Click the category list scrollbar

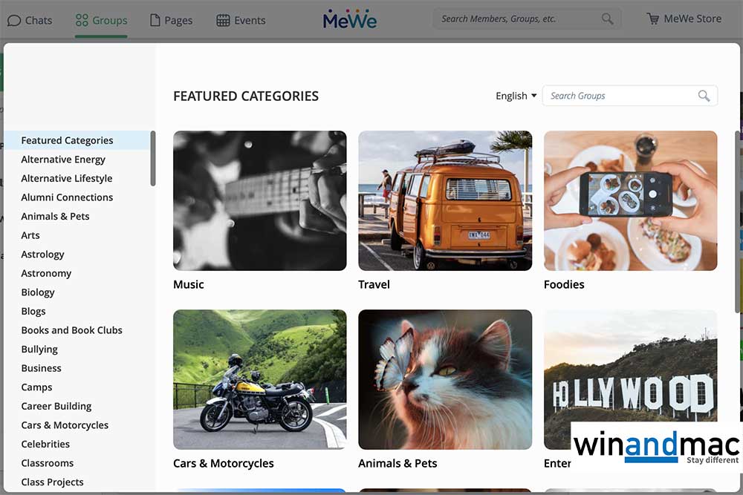coord(153,159)
